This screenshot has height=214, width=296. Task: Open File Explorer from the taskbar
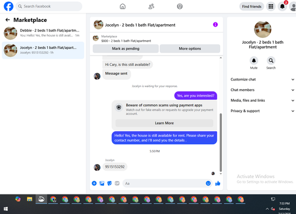pyautogui.click(x=30, y=199)
